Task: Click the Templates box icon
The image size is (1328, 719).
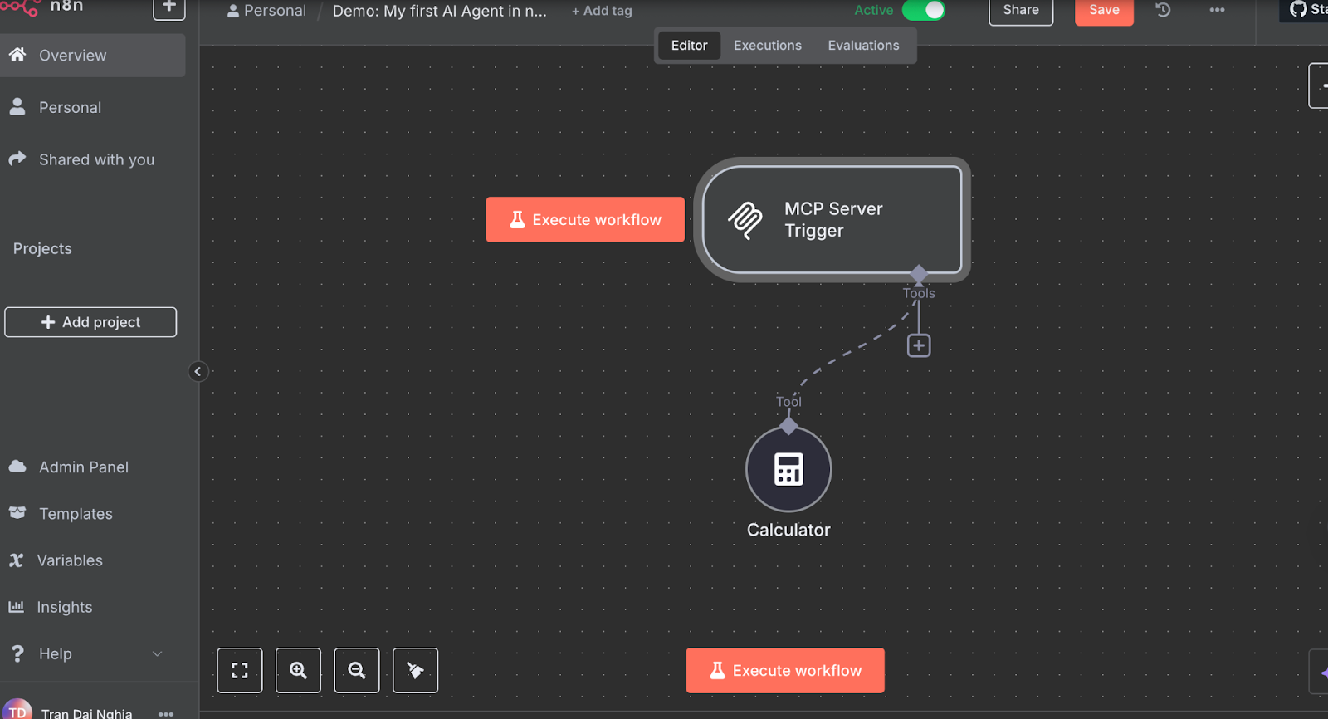Action: 17,513
